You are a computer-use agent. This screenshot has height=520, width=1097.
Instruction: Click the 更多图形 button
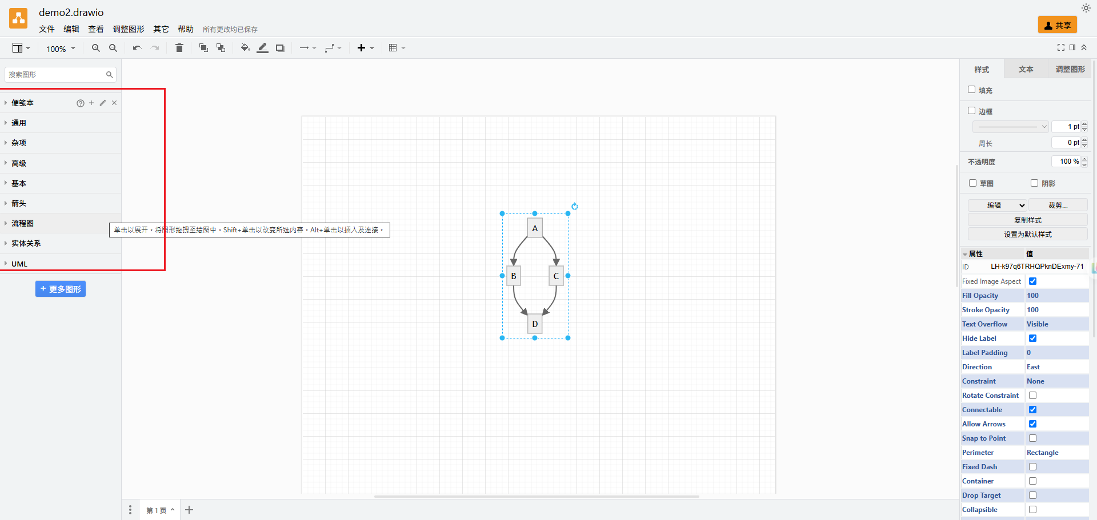pyautogui.click(x=61, y=289)
